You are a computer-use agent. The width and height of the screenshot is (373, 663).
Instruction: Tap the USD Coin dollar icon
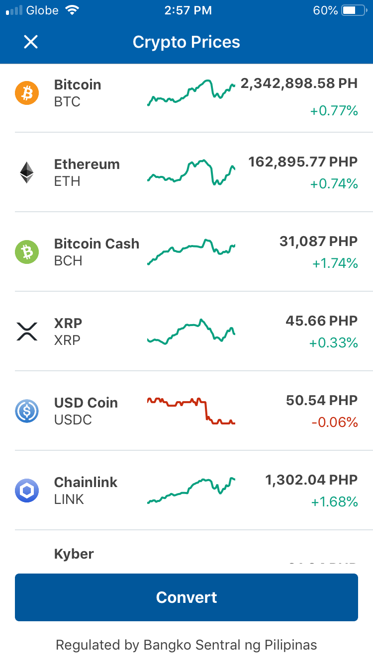[27, 411]
